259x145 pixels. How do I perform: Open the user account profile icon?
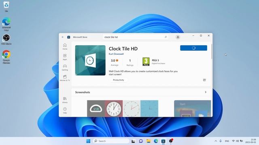click(x=178, y=37)
